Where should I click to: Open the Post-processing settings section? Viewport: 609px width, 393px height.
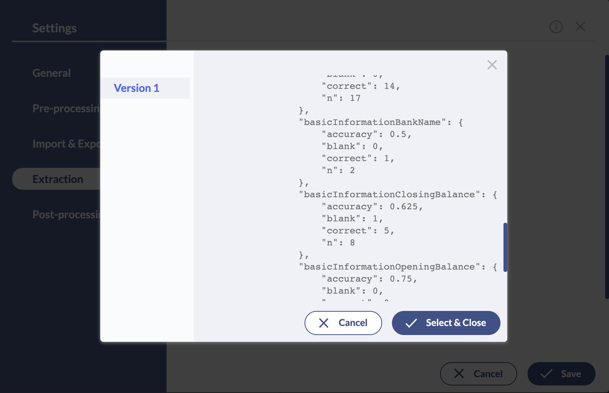pos(66,215)
